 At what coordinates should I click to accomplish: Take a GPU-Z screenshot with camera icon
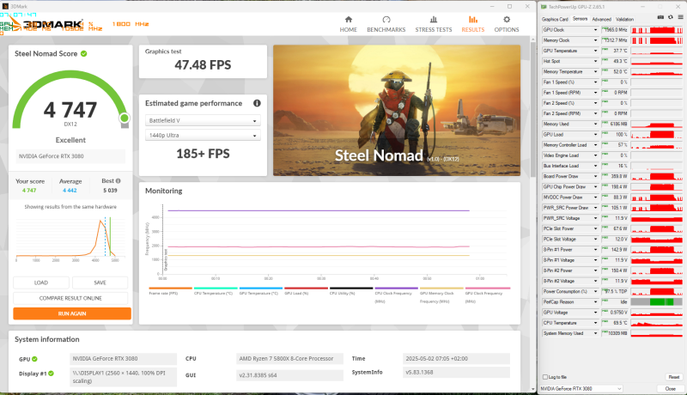(660, 17)
